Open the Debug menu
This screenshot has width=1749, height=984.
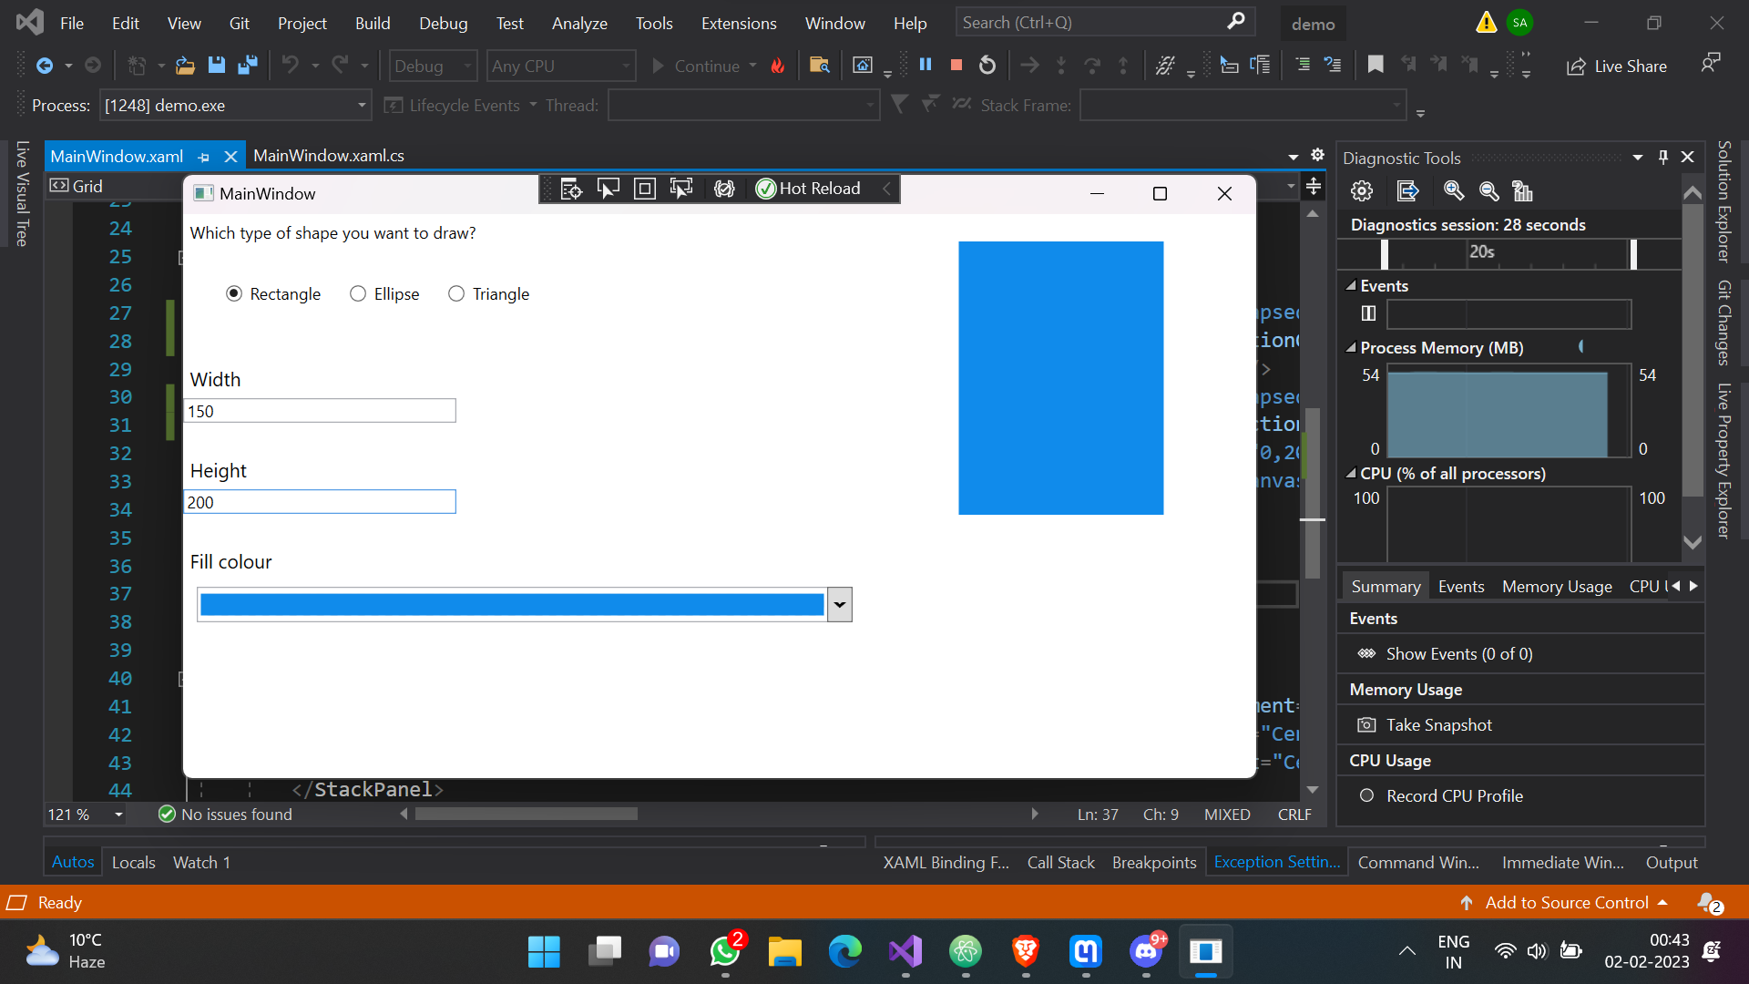443,23
